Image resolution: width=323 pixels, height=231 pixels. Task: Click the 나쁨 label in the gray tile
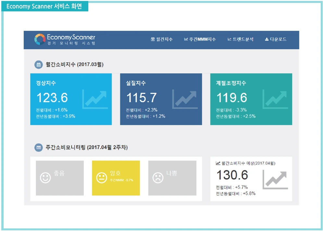pyautogui.click(x=172, y=173)
